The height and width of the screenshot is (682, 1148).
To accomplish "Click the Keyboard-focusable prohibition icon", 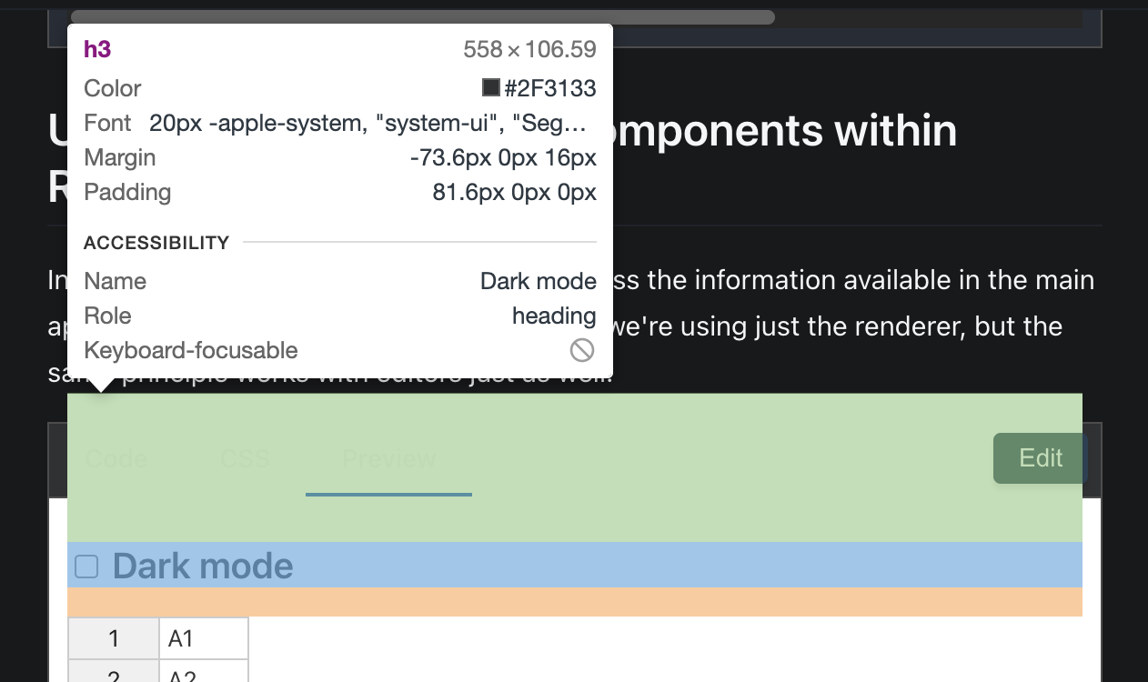I will 582,349.
